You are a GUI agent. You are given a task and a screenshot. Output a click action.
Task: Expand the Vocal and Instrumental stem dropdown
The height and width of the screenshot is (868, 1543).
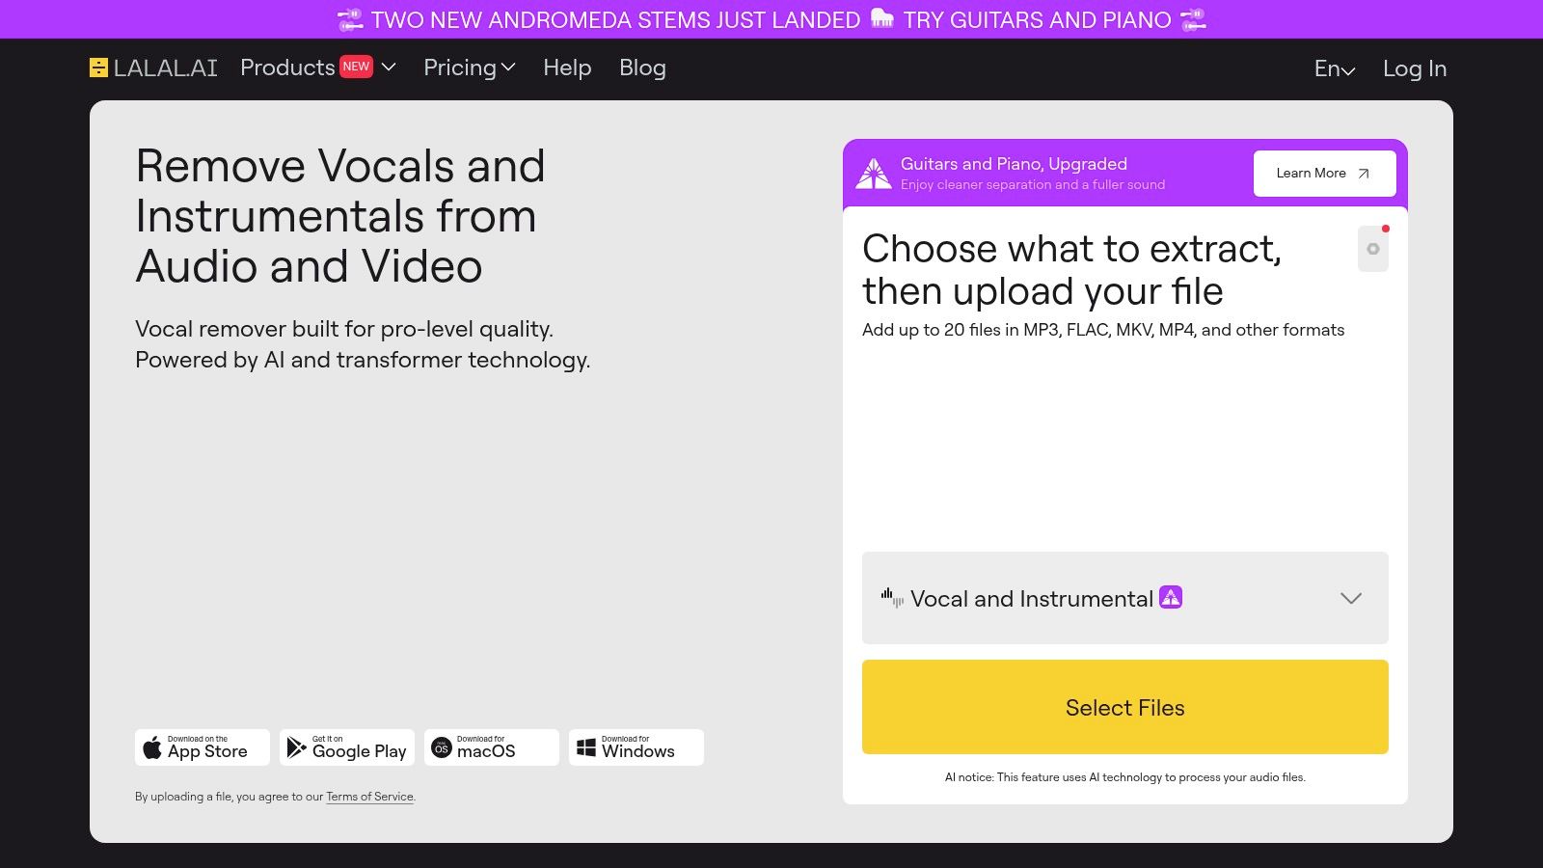(1125, 598)
